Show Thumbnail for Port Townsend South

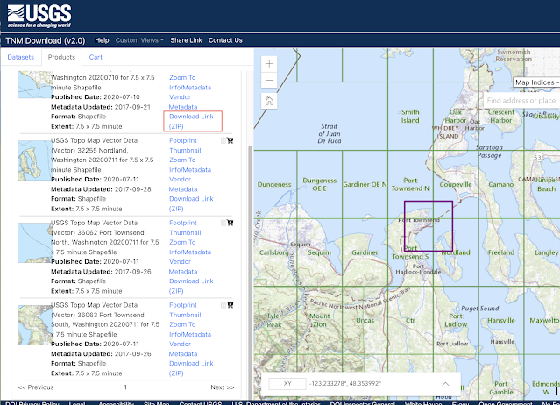coord(185,315)
